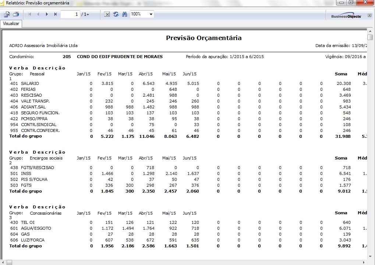375x265 pixels.
Task: Advance to the next page
Action: click(x=47, y=14)
